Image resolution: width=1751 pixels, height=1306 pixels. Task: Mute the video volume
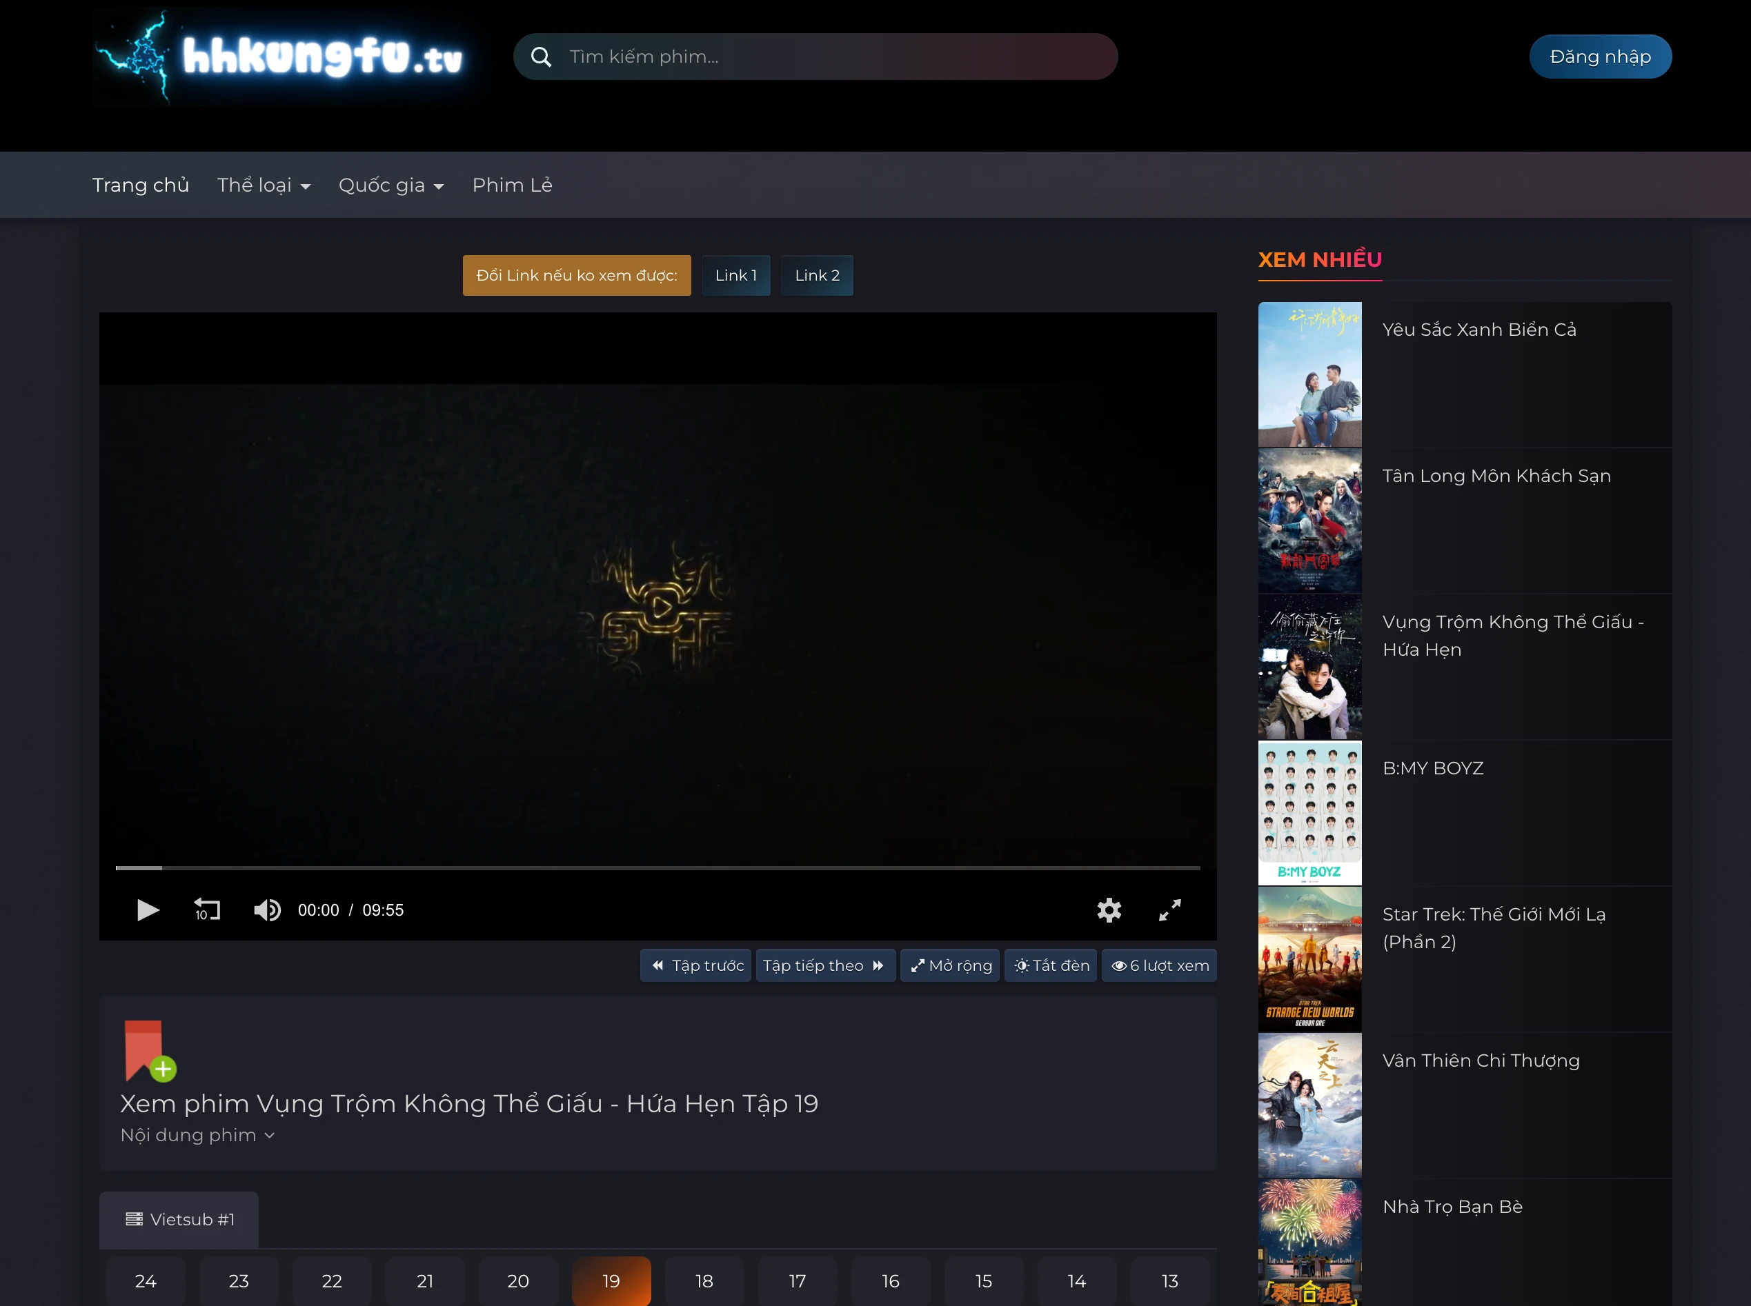267,910
